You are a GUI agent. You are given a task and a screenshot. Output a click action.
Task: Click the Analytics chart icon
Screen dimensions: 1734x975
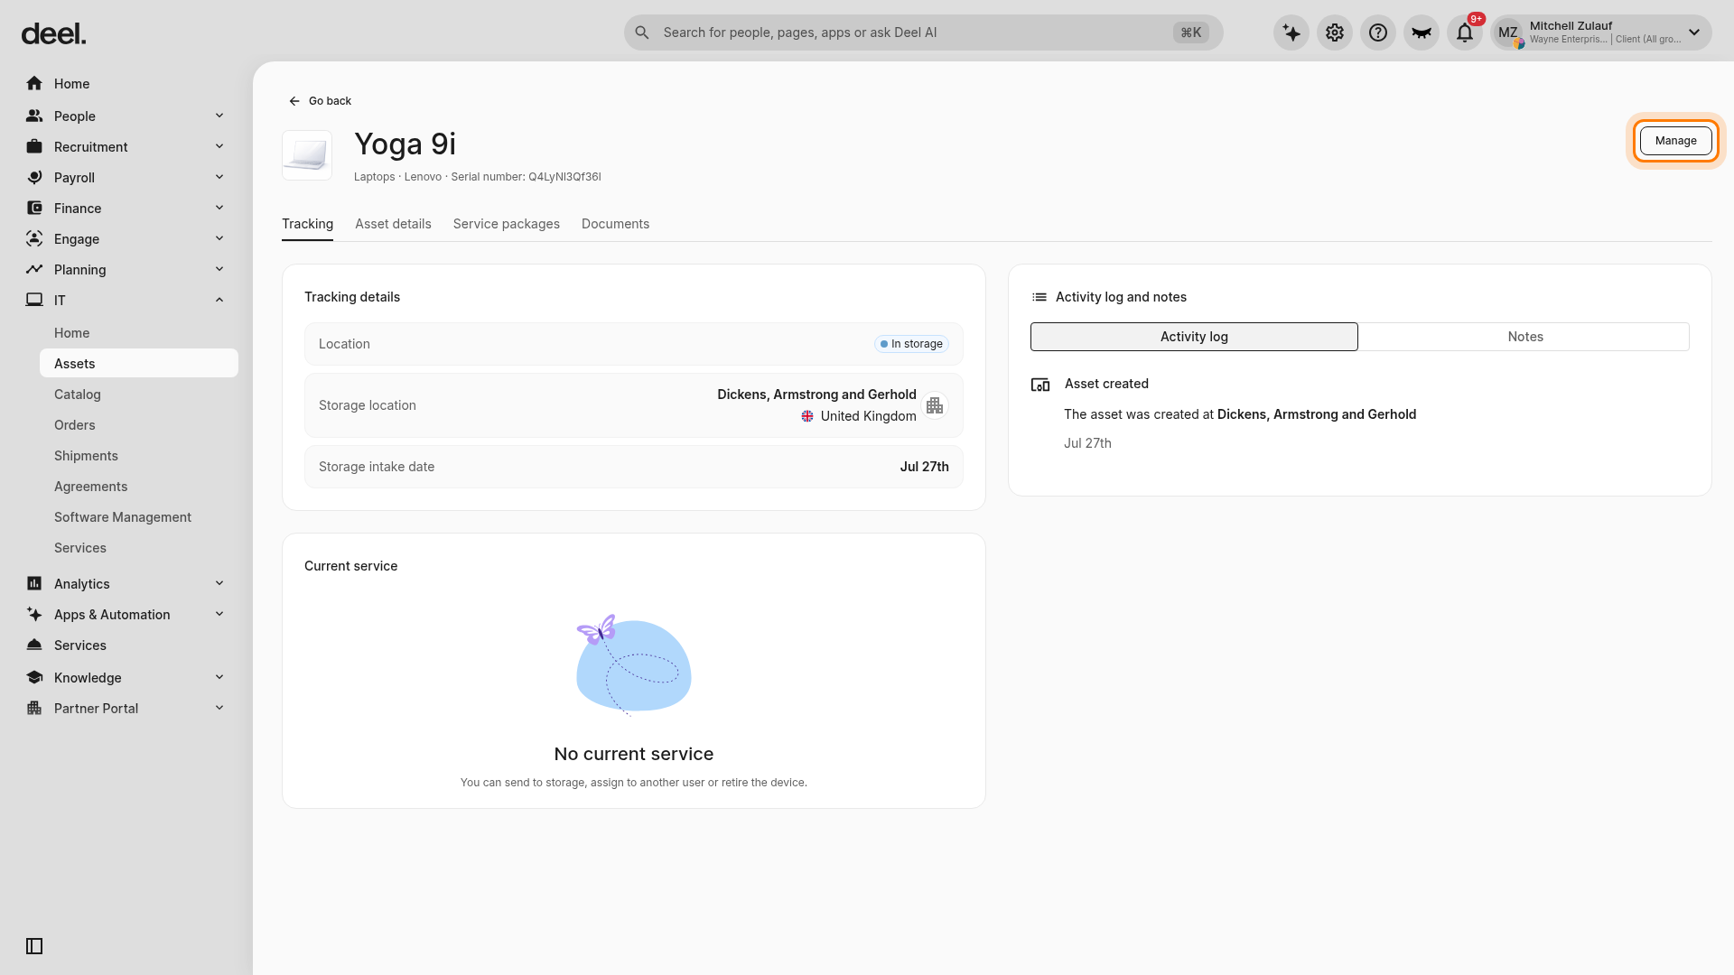[34, 583]
